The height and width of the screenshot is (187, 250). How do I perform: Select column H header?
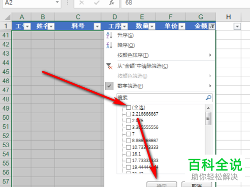228,17
